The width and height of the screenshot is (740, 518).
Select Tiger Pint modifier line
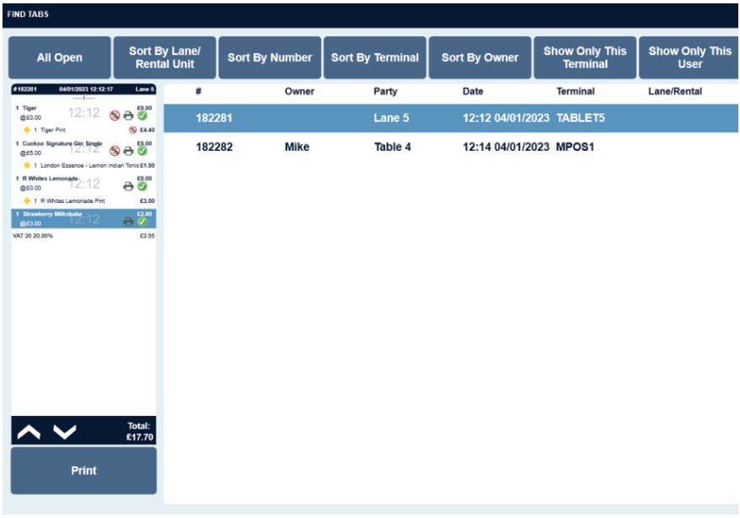pos(83,130)
